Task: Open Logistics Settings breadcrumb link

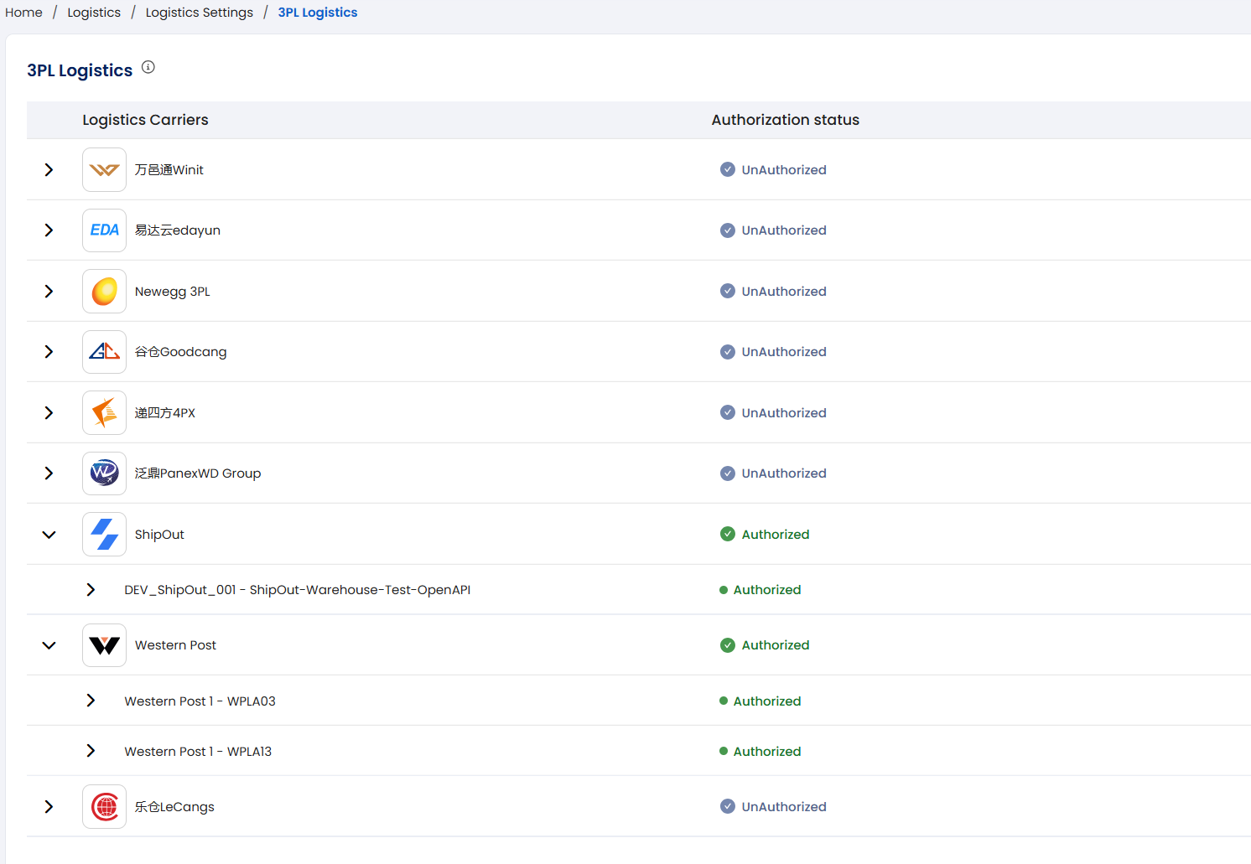Action: 199,13
